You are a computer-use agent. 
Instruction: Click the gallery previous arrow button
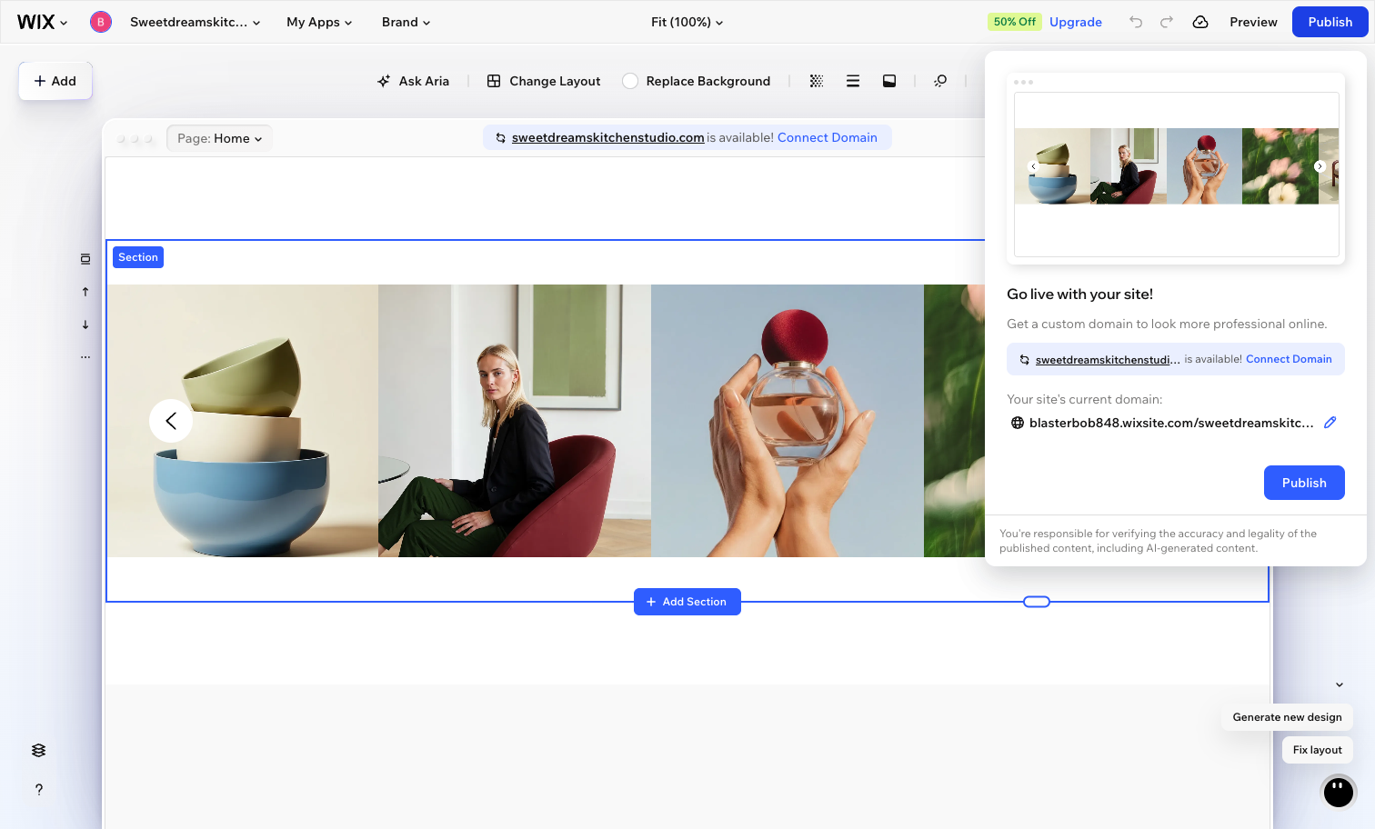171,421
